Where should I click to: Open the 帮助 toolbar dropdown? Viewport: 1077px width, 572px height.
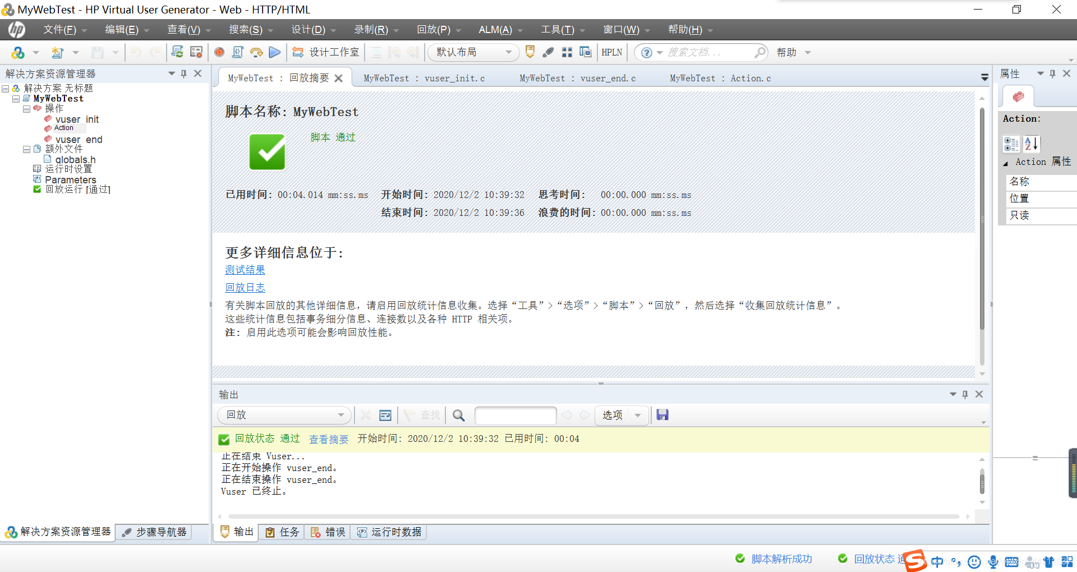pyautogui.click(x=794, y=52)
